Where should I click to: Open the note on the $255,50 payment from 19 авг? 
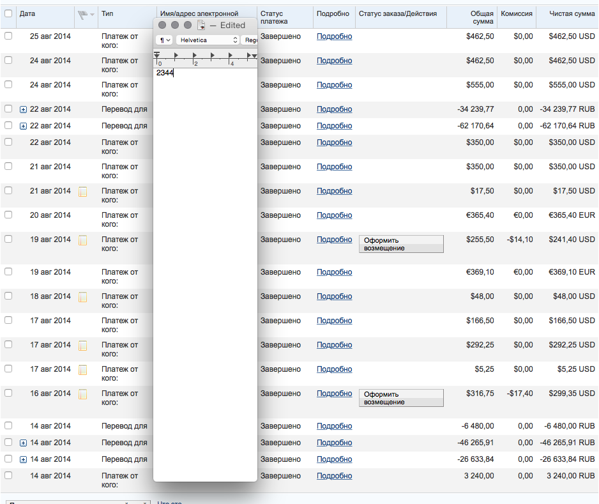pyautogui.click(x=82, y=240)
